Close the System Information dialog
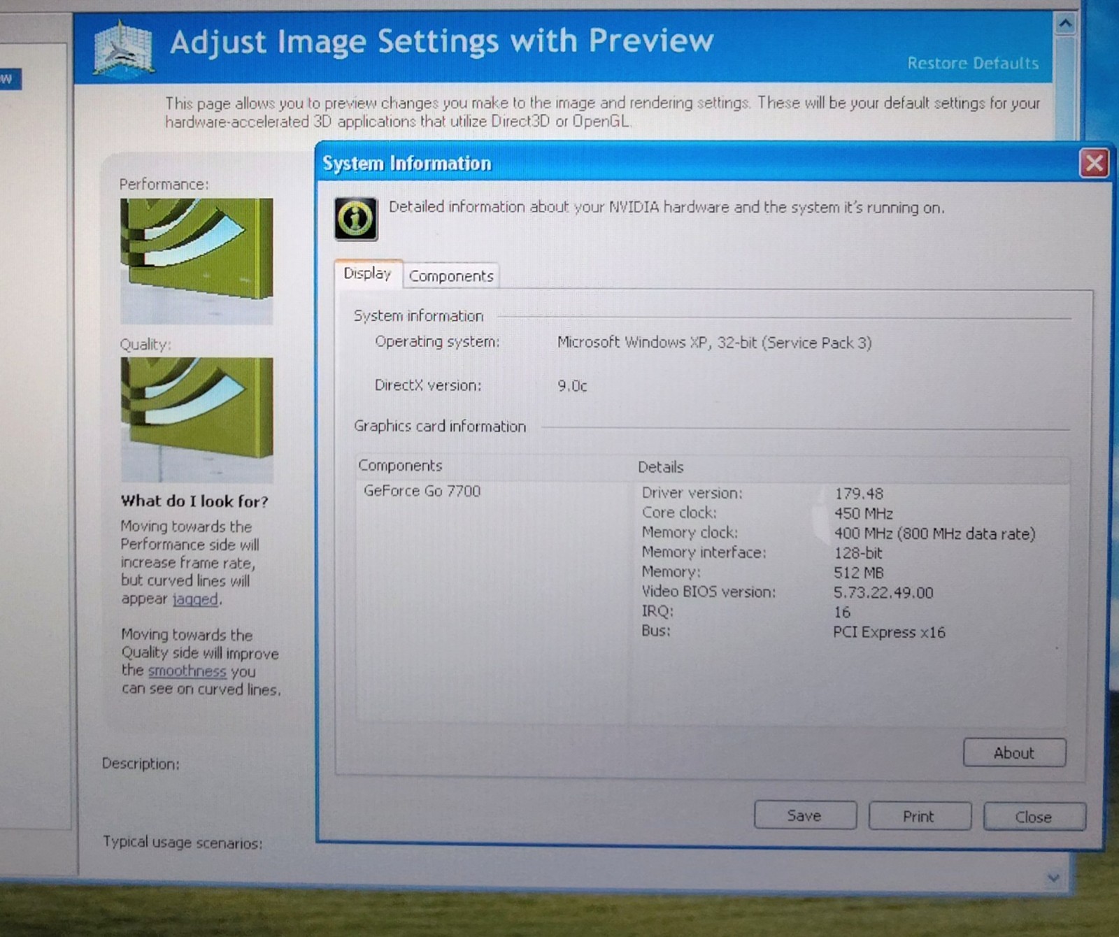 click(x=1094, y=163)
